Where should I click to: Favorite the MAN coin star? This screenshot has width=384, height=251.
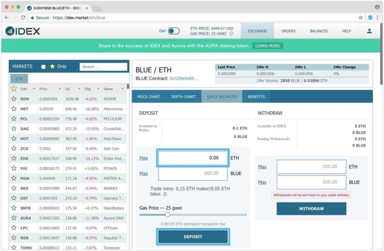[14, 178]
